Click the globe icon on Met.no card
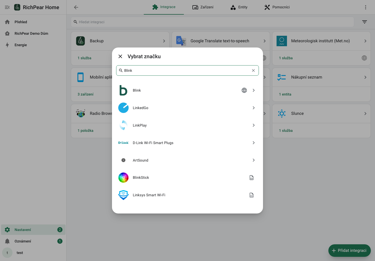The image size is (375, 261). click(364, 58)
